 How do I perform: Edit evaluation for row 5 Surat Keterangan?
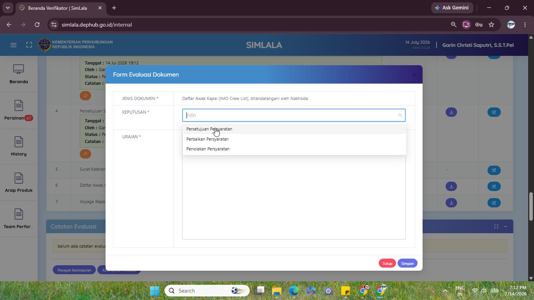[494, 170]
